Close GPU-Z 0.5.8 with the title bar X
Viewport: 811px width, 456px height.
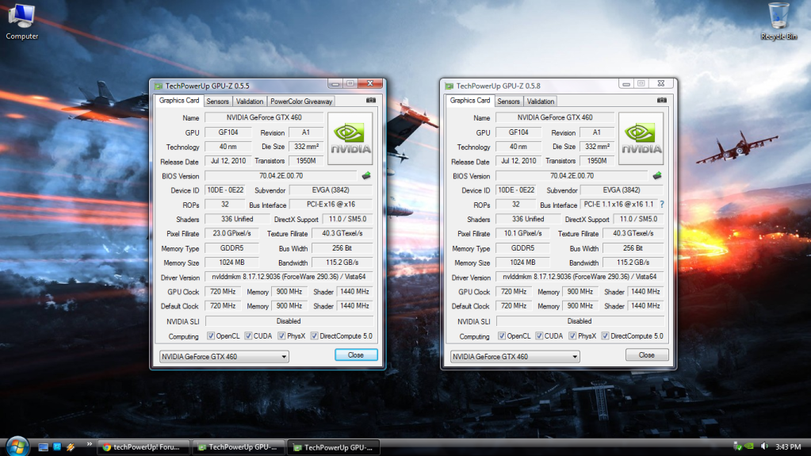pos(660,83)
